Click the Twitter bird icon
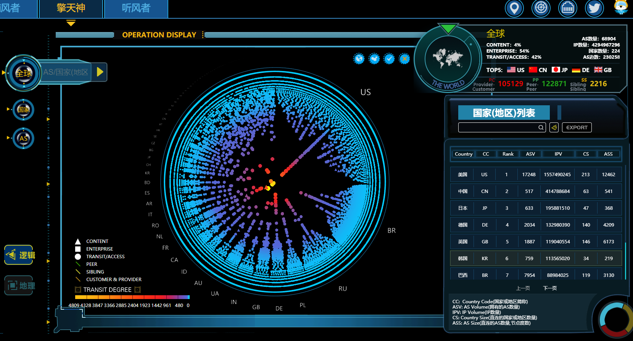Image resolution: width=633 pixels, height=341 pixels. (594, 8)
